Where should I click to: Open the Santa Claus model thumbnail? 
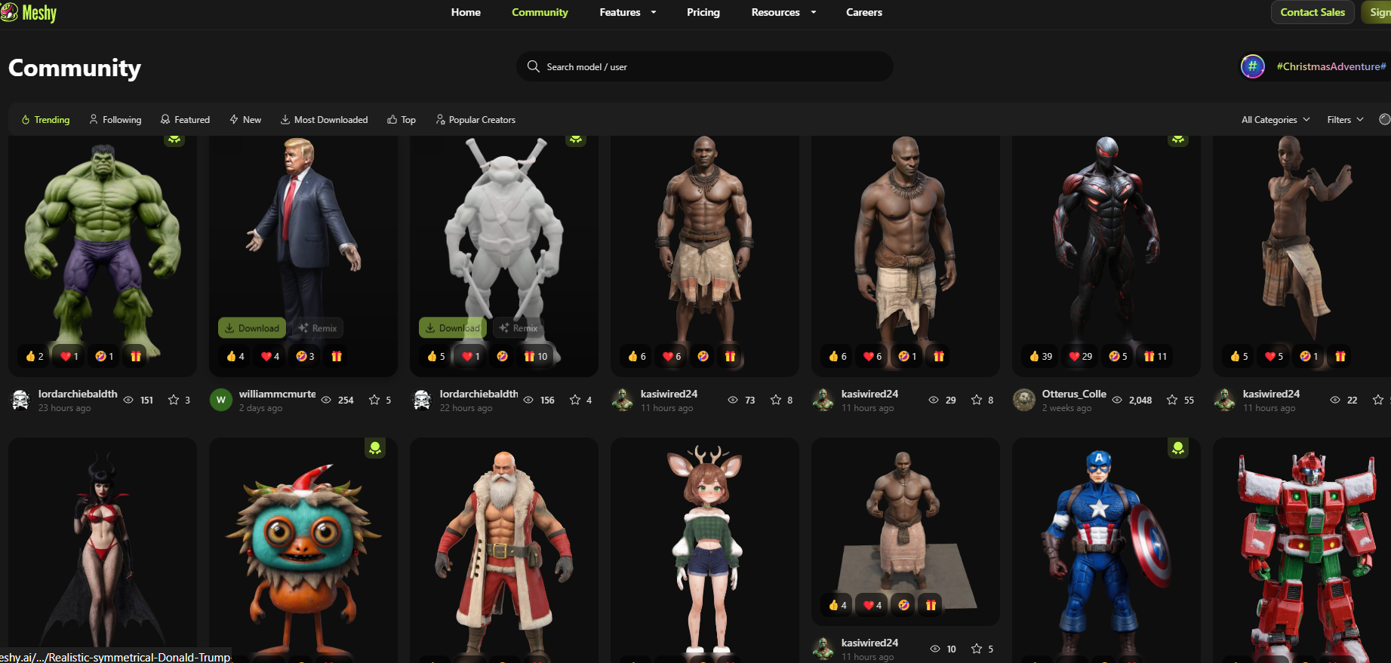[x=504, y=551]
